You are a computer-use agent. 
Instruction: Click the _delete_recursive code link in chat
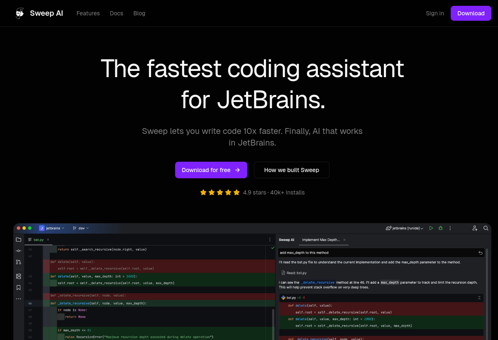[x=317, y=282]
